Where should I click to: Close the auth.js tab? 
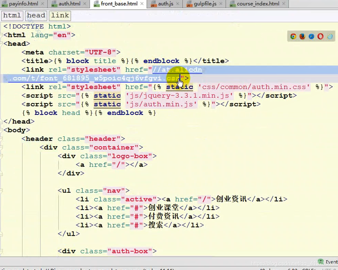click(x=177, y=4)
